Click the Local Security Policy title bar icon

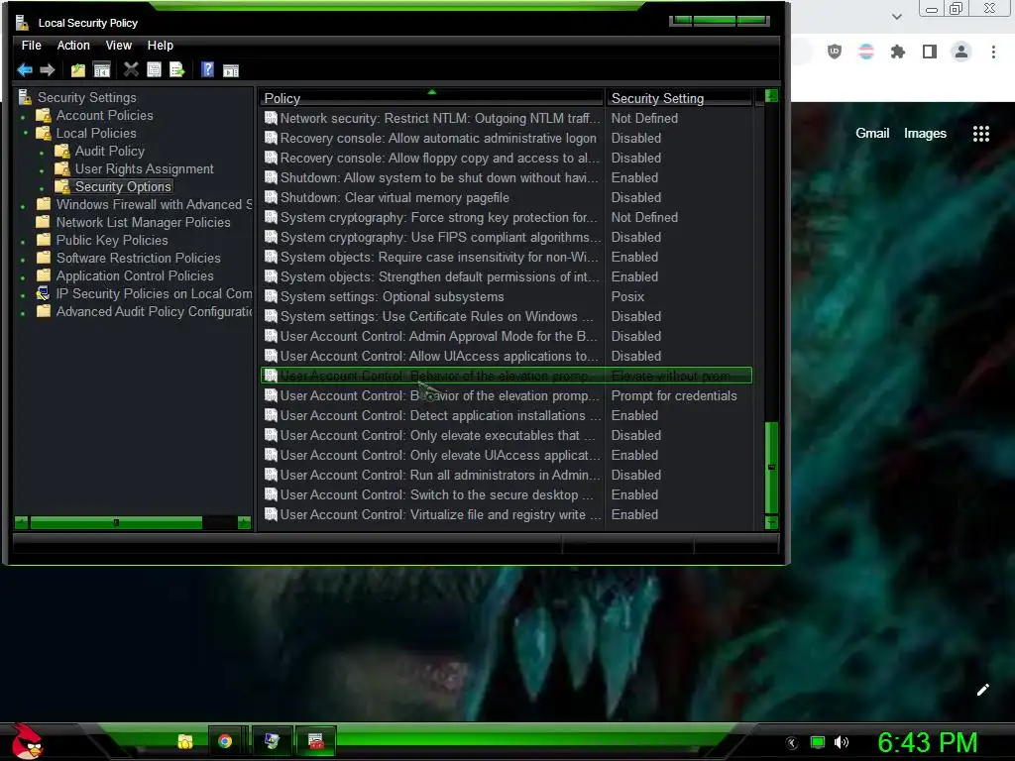[x=23, y=23]
